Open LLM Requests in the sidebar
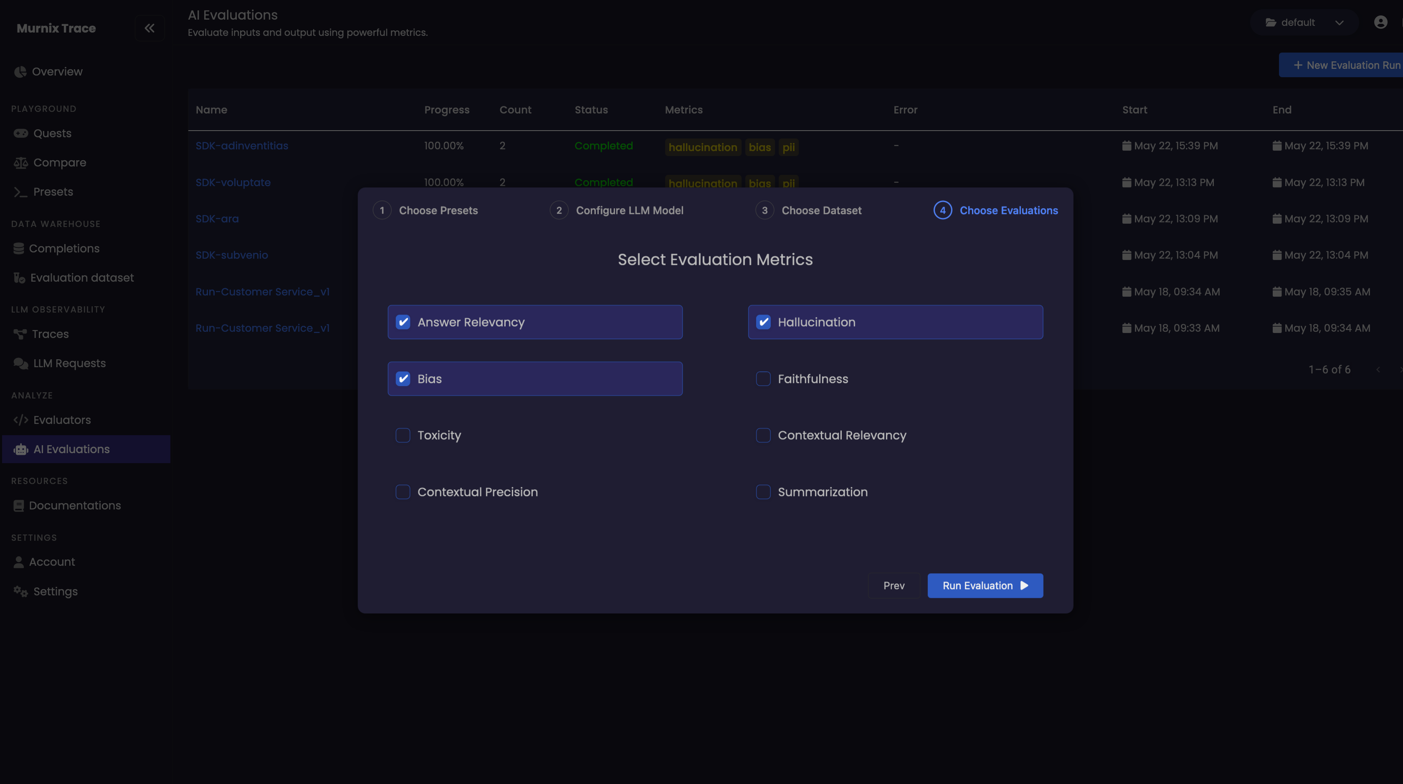Image resolution: width=1403 pixels, height=784 pixels. pos(69,363)
